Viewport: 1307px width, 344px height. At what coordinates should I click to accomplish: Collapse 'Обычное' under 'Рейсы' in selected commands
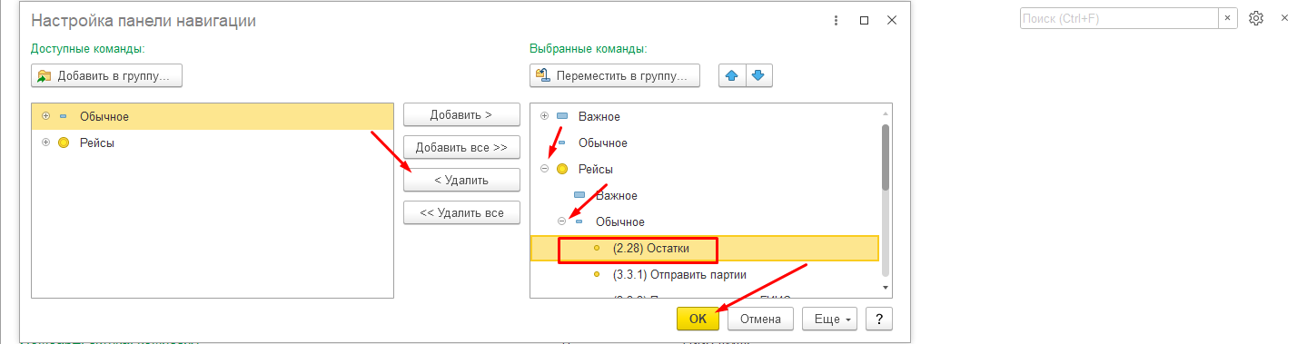coord(561,221)
